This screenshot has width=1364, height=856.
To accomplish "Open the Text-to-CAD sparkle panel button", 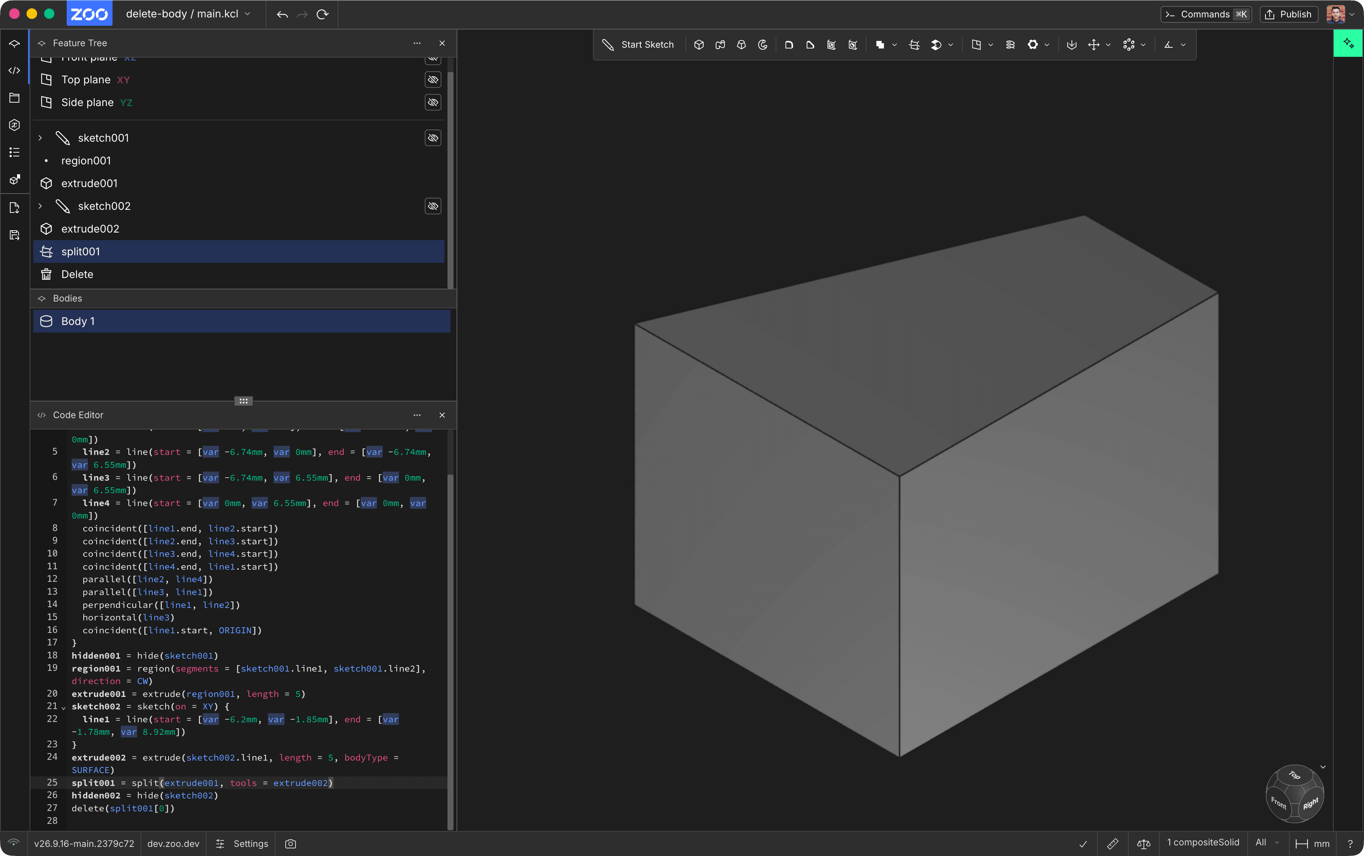I will pyautogui.click(x=1348, y=44).
